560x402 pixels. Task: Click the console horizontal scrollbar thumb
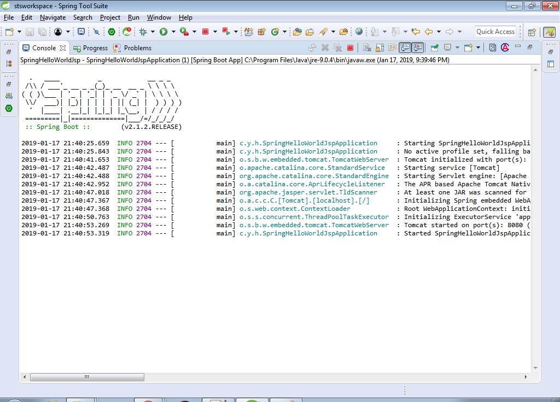click(x=87, y=377)
